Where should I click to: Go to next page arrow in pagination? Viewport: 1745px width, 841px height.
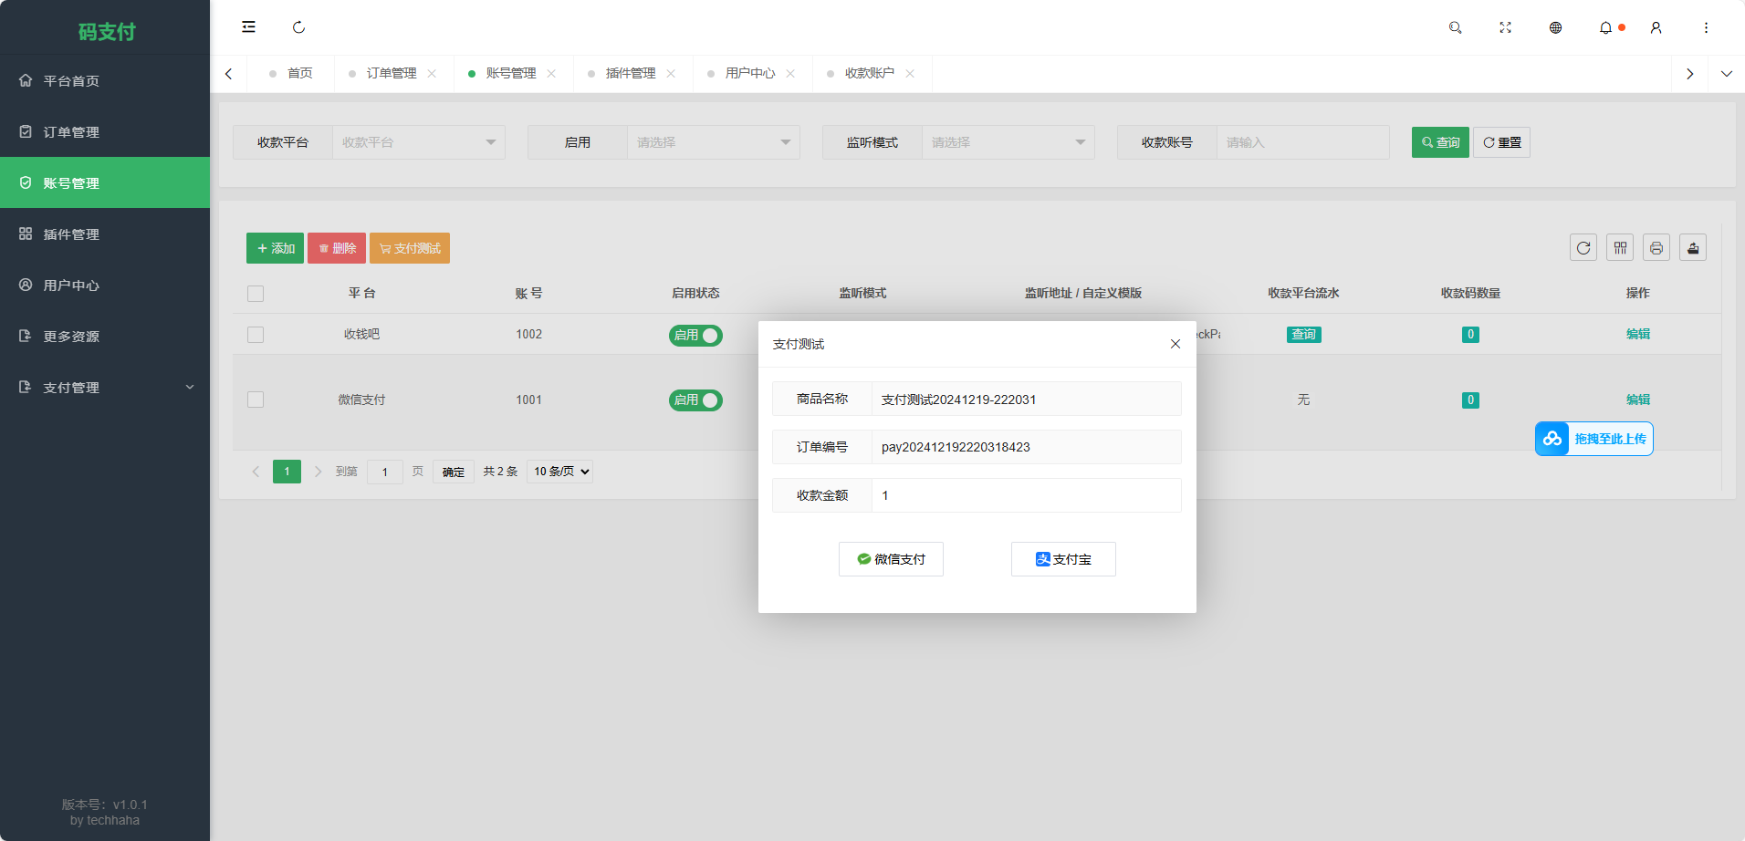coord(318,472)
